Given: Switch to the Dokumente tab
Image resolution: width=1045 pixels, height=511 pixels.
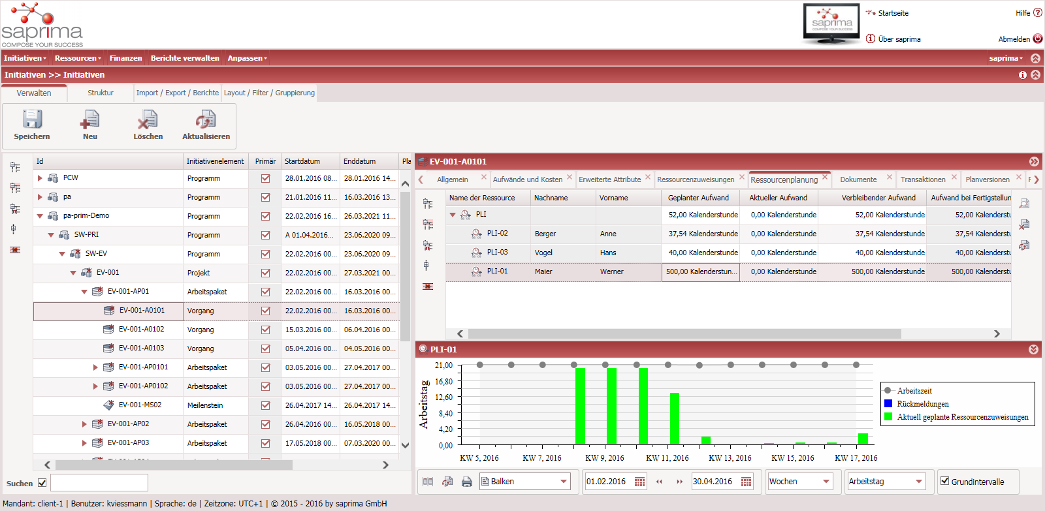Looking at the screenshot, I should pyautogui.click(x=858, y=179).
